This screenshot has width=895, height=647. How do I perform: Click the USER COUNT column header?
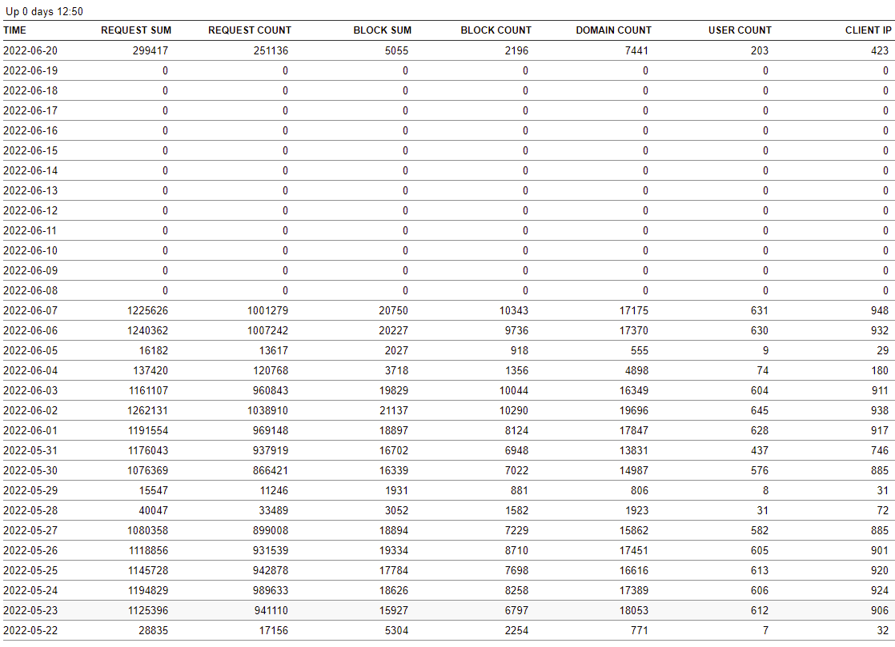pos(740,30)
